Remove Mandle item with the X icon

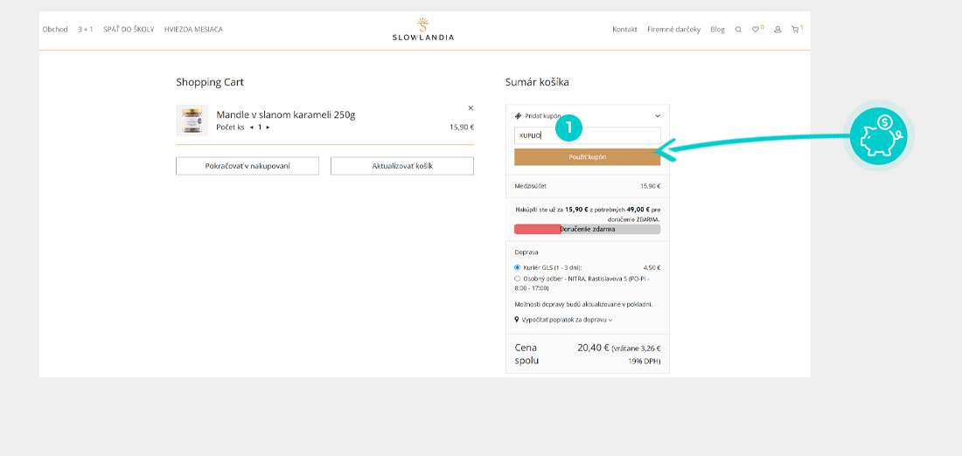tap(471, 108)
